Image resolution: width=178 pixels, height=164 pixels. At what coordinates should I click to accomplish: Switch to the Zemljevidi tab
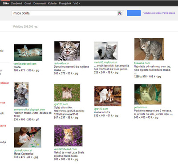tap(16, 3)
